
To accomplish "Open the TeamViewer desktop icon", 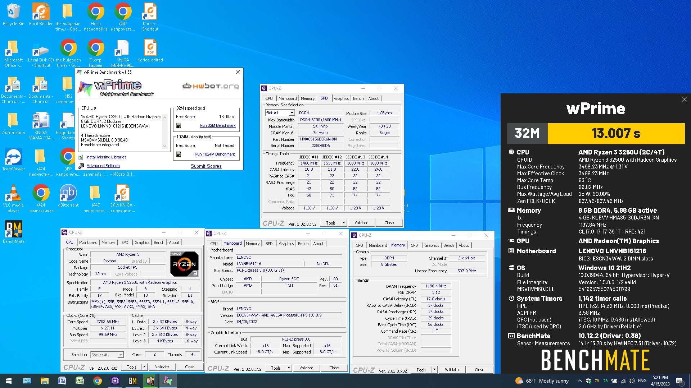I will (13, 160).
